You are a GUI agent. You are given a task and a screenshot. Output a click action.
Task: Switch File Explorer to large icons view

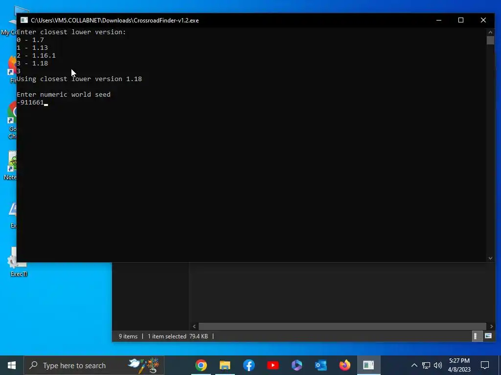[488, 336]
